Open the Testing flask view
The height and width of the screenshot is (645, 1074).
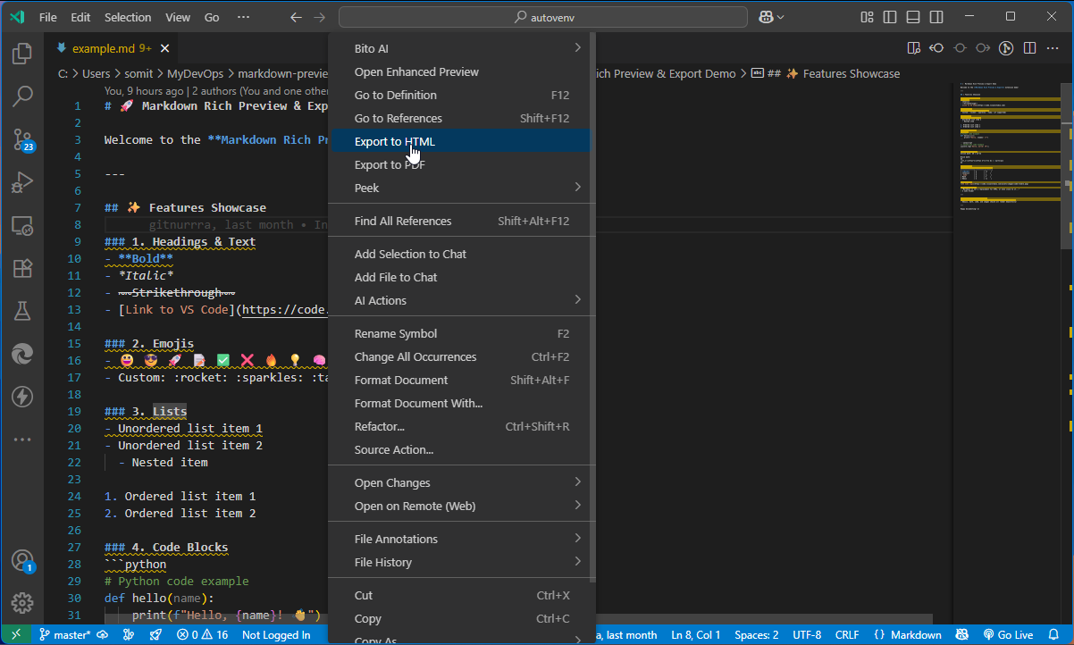pyautogui.click(x=22, y=311)
